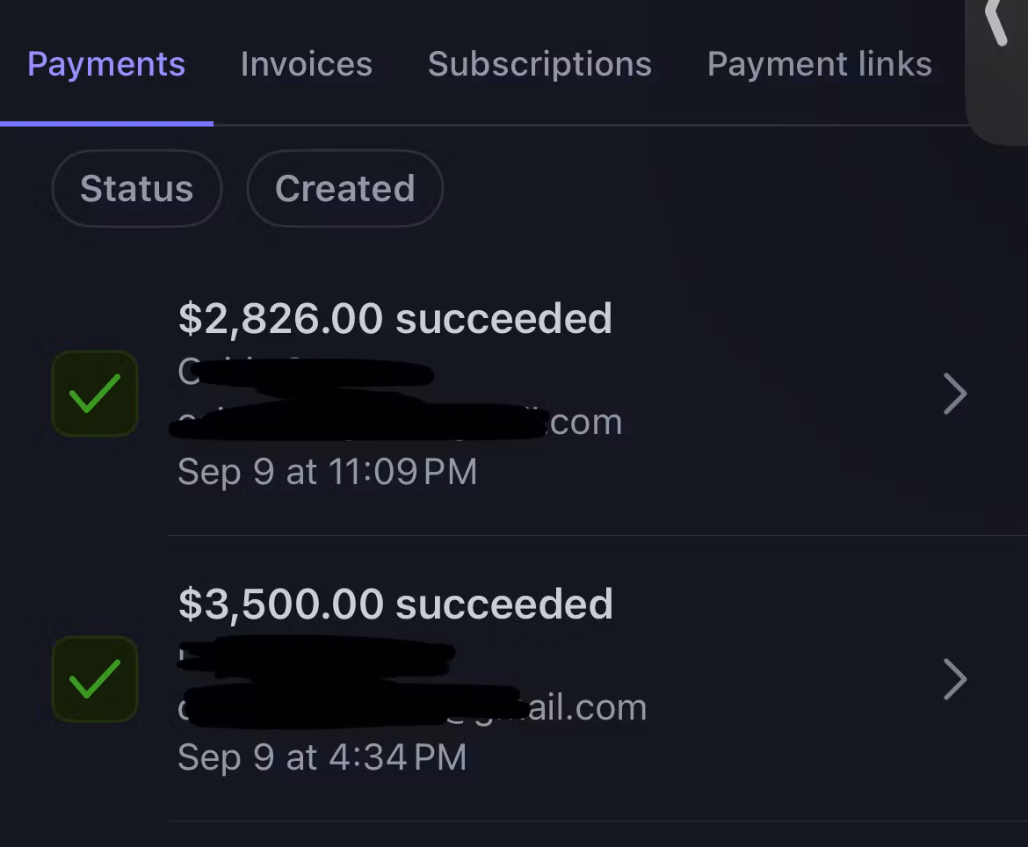
Task: Click the Sep 9 at 4:34 PM timestamp
Action: (x=322, y=757)
